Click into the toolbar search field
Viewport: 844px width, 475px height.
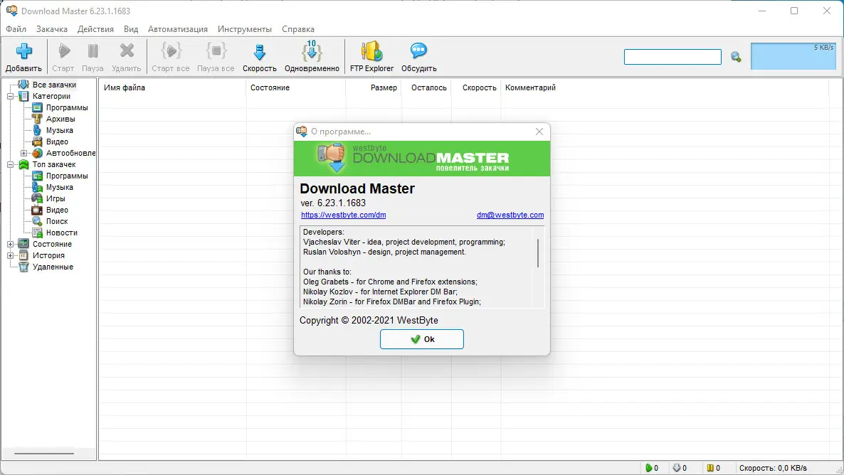tap(672, 56)
